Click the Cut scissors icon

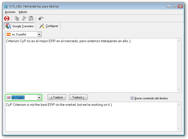coord(24,18)
